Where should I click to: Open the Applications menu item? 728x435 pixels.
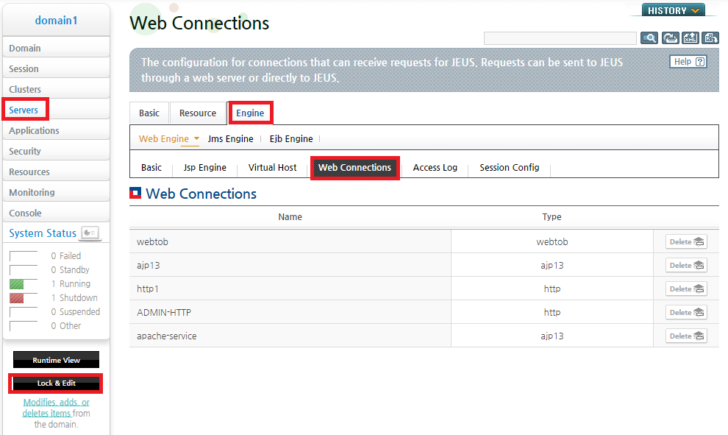pos(56,130)
